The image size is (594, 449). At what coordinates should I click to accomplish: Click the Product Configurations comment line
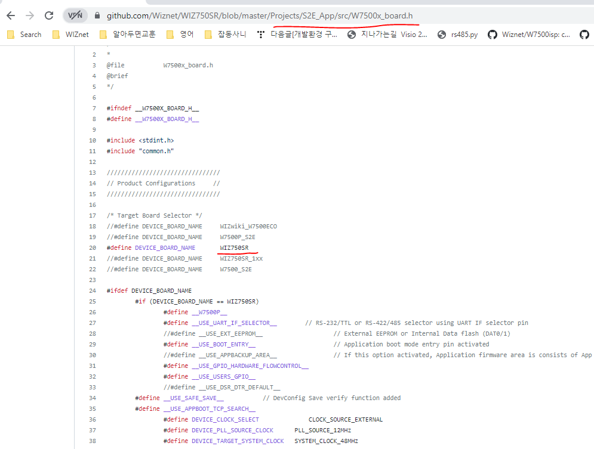coord(163,184)
